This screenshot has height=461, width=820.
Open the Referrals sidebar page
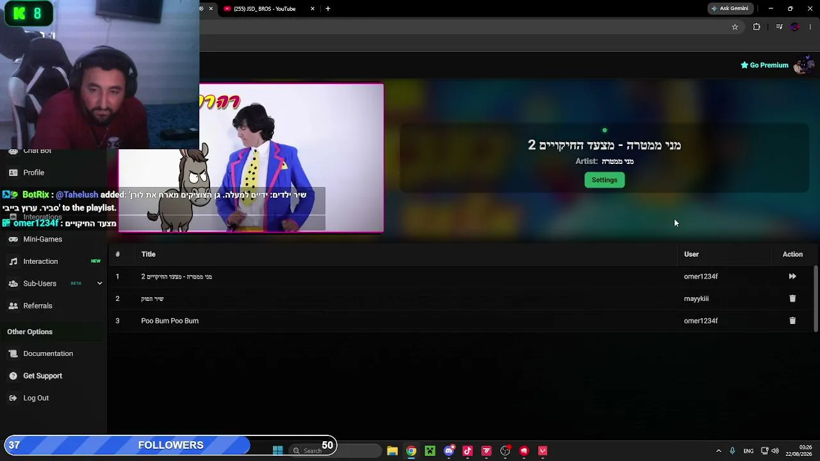pyautogui.click(x=38, y=306)
